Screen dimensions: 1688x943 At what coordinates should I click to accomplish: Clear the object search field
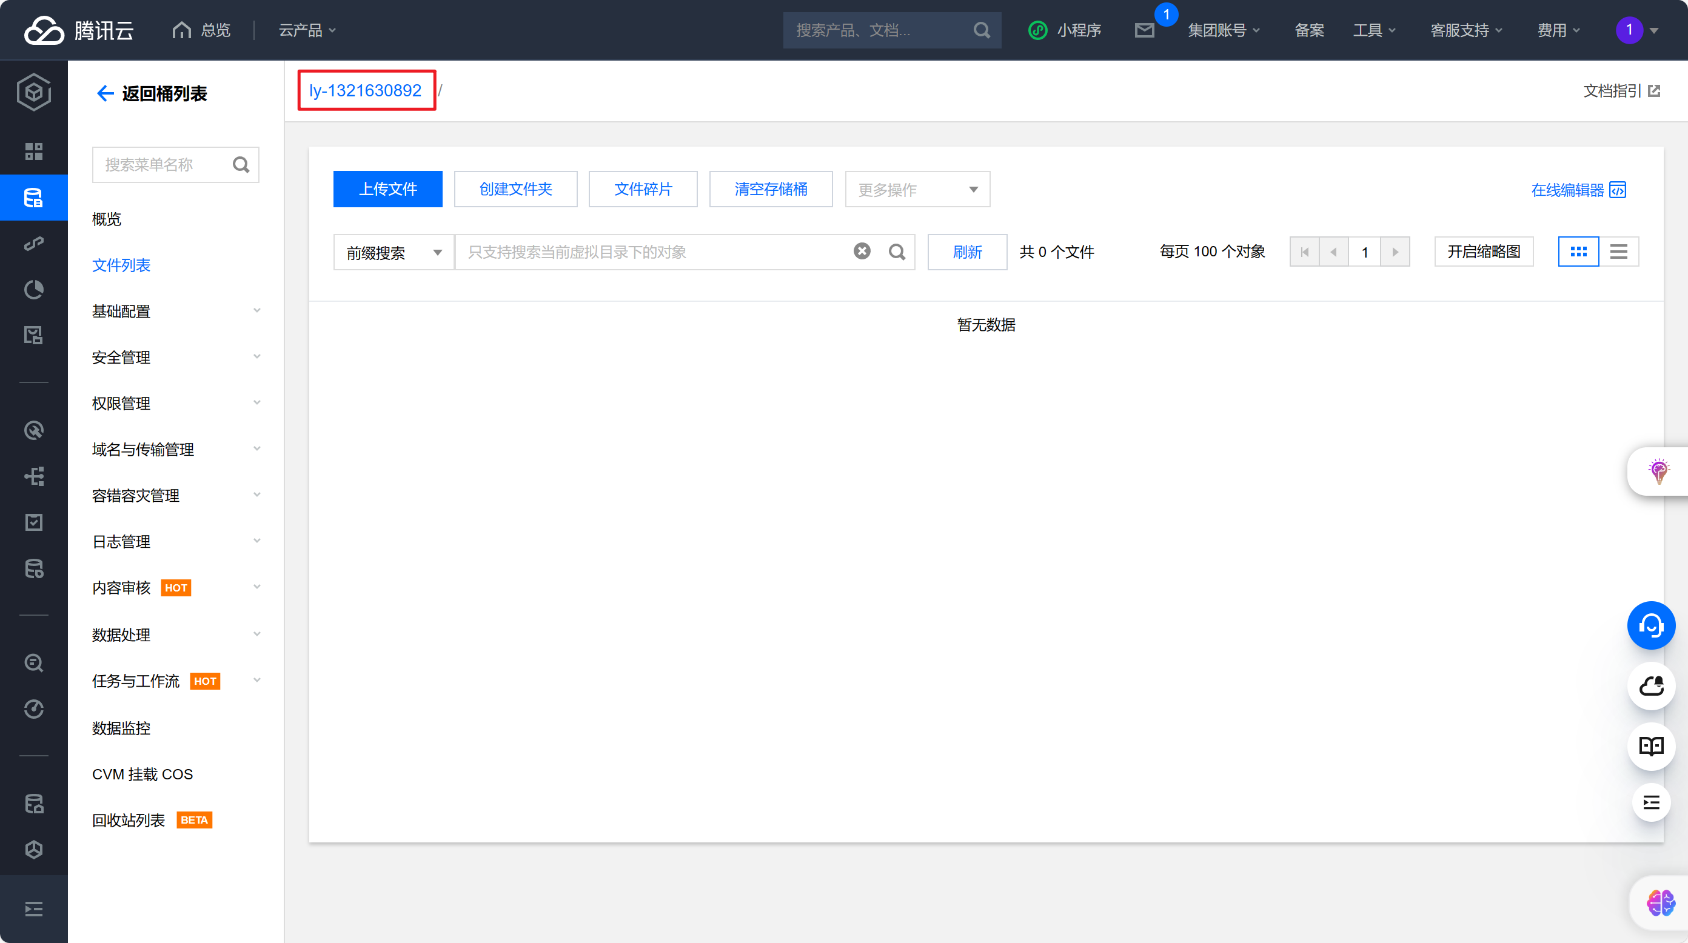click(862, 252)
